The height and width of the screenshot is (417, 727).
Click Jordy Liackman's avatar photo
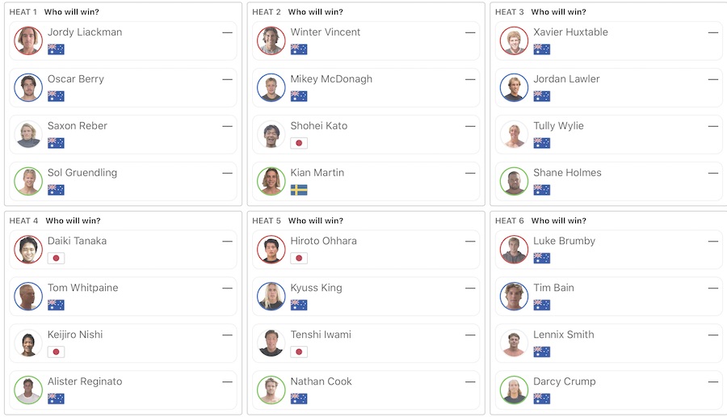click(x=28, y=41)
